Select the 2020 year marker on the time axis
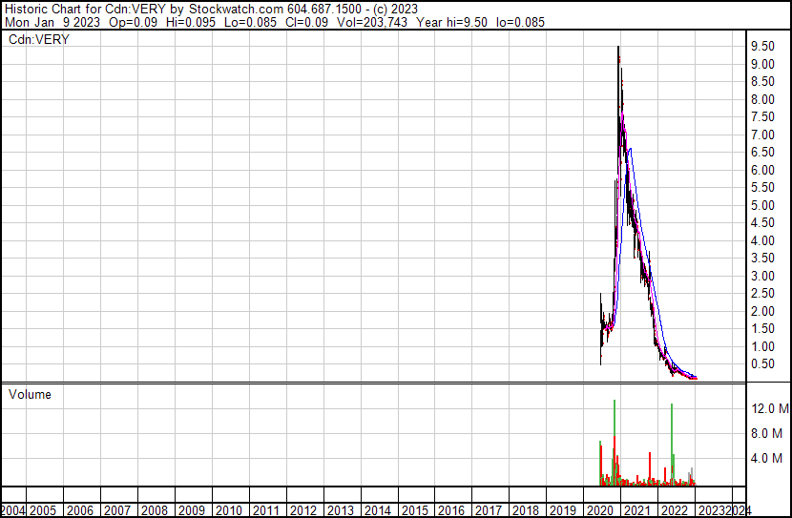This screenshot has width=792, height=518. coord(598,510)
